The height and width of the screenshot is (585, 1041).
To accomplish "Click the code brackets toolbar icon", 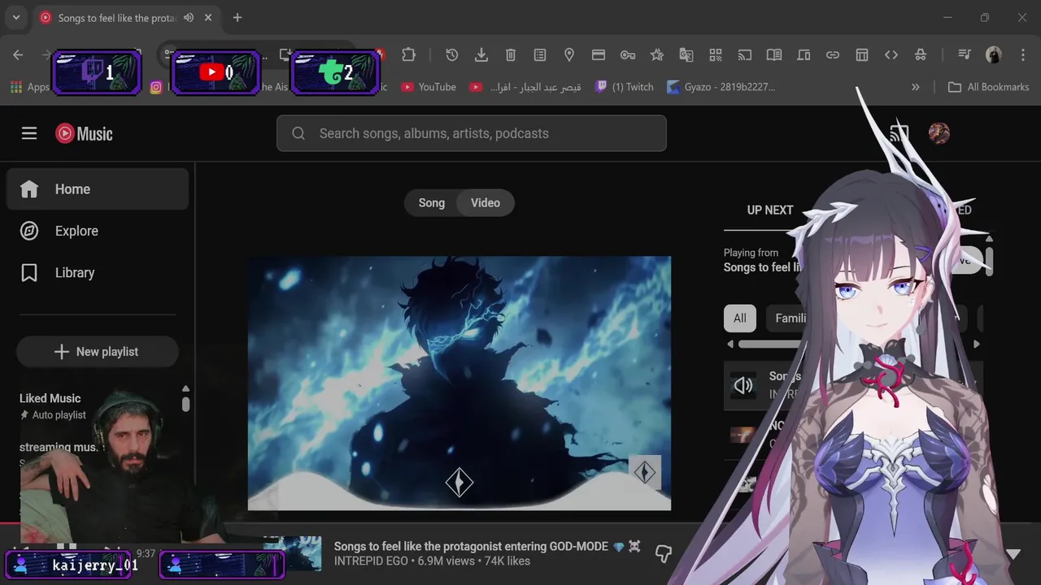I will (x=891, y=54).
